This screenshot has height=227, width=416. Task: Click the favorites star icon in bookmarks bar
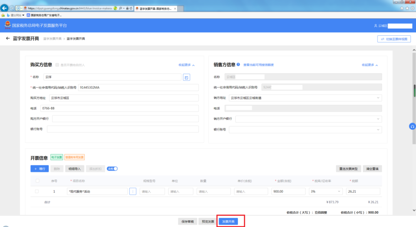click(x=3, y=15)
